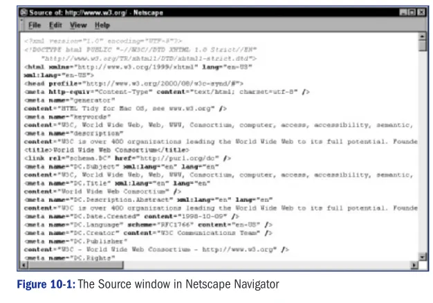Click the empty horizontal scrollbar track right of the thumb
433x303 pixels.
coord(267,265)
